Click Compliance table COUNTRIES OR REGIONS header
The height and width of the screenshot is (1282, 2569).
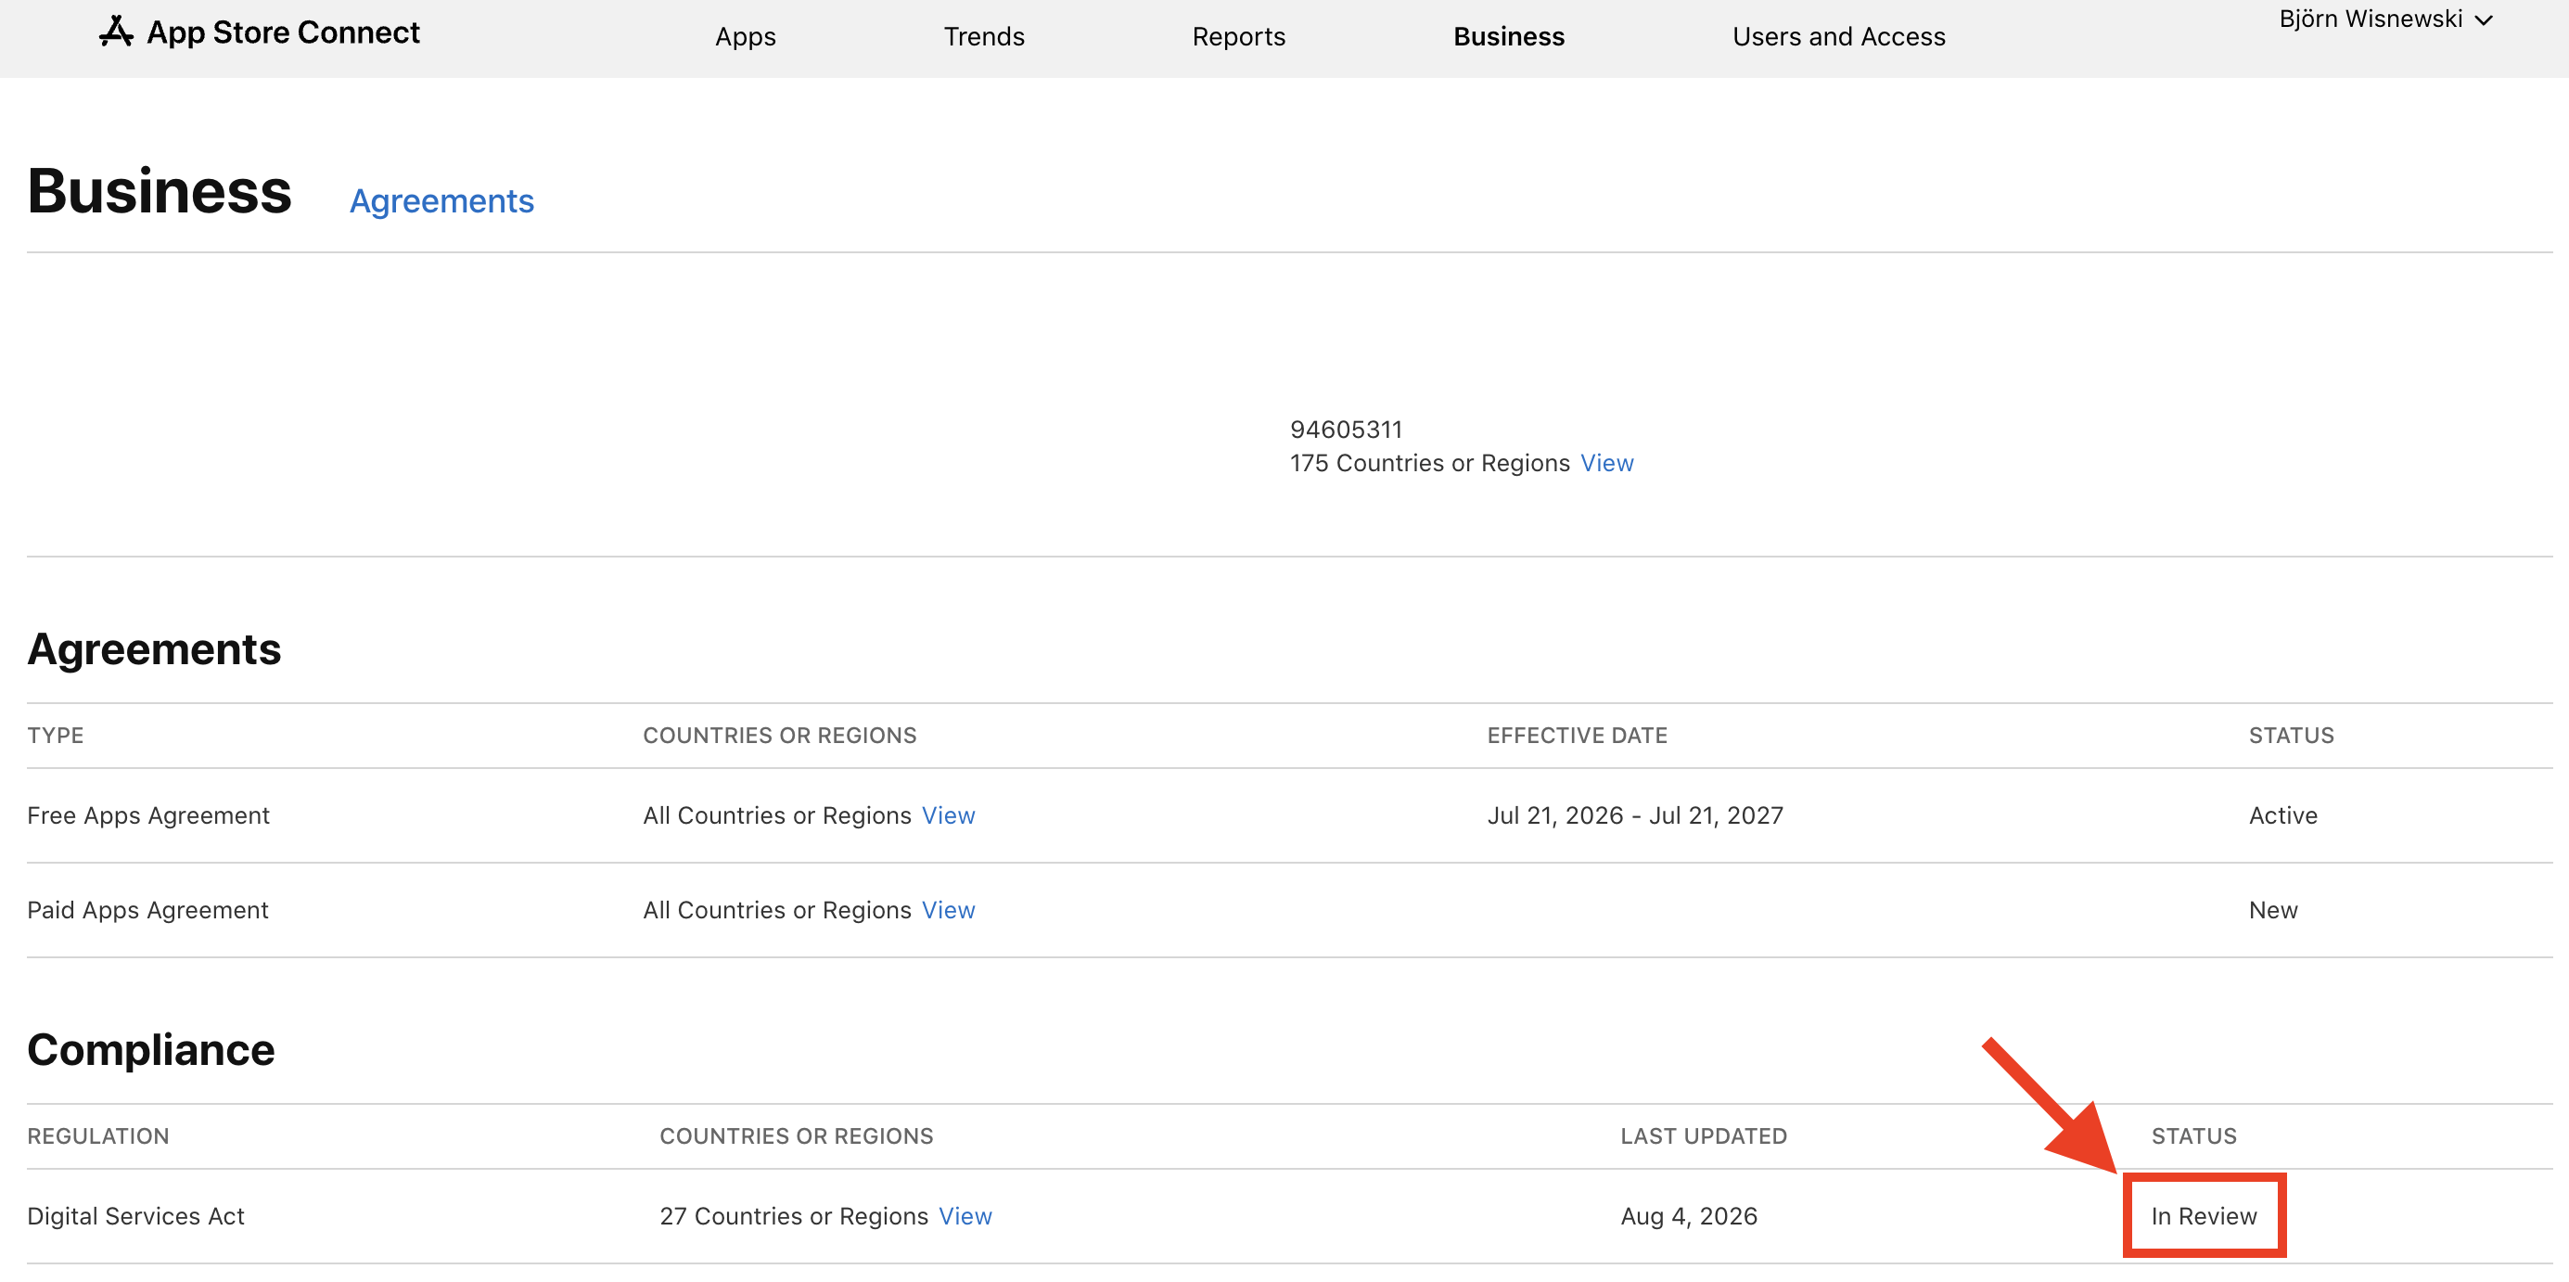tap(796, 1136)
